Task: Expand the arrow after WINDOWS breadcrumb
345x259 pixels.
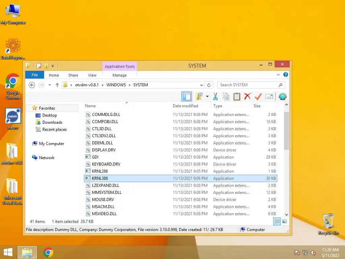Action: pyautogui.click(x=130, y=85)
